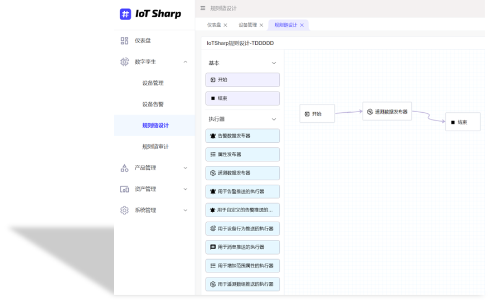Click the message icon of 用于消息推送的执行器

[x=213, y=247]
